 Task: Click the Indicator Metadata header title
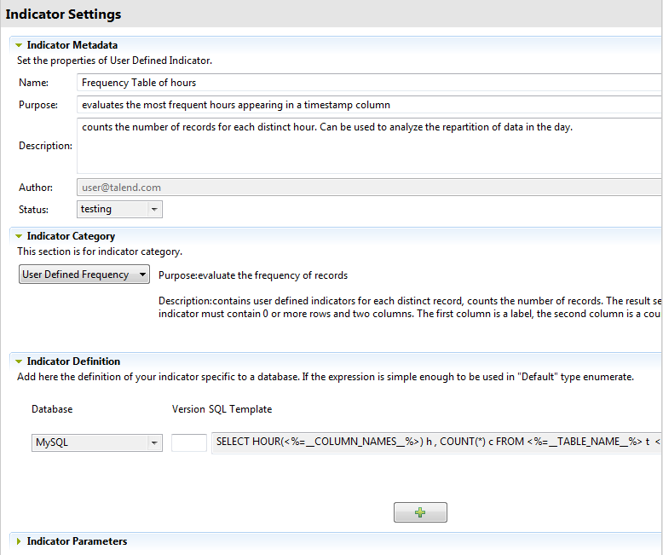pos(72,45)
